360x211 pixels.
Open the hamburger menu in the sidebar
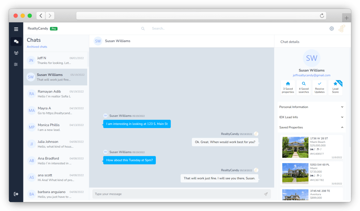pyautogui.click(x=16, y=29)
